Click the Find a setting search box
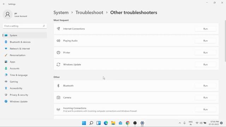226x127 pixels. coord(25,26)
